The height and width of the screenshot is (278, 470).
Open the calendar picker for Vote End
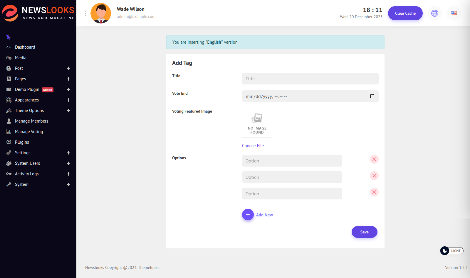[372, 96]
